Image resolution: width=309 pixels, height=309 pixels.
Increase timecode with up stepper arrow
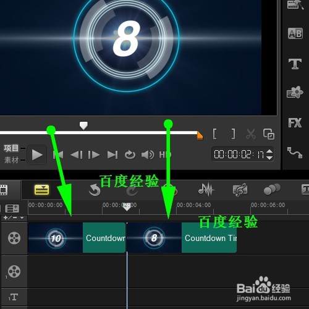pos(269,151)
